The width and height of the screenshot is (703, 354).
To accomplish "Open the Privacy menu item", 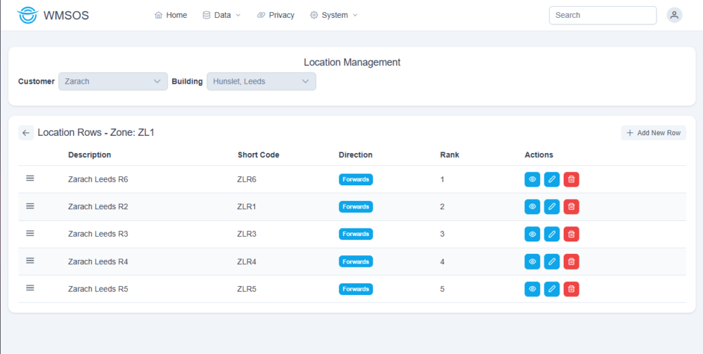I will click(276, 15).
